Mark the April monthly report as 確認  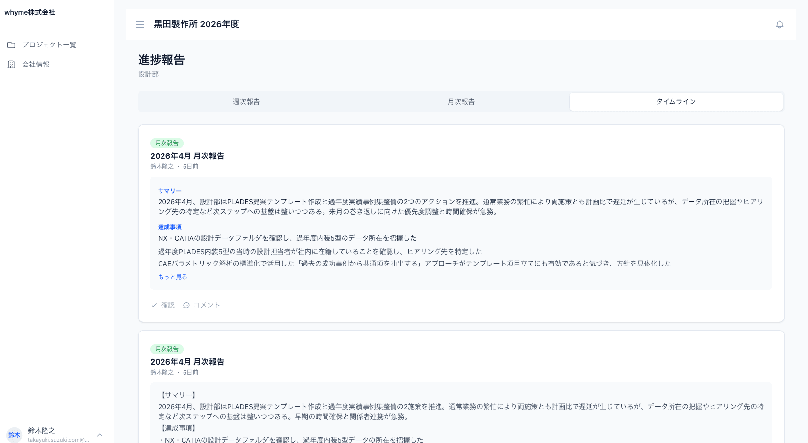(x=162, y=305)
